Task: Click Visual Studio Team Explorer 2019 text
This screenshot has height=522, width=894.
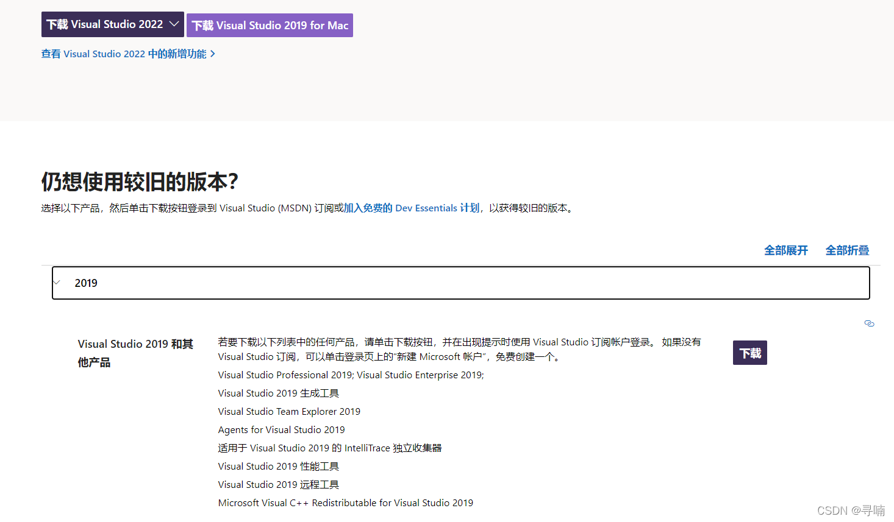Action: coord(289,412)
